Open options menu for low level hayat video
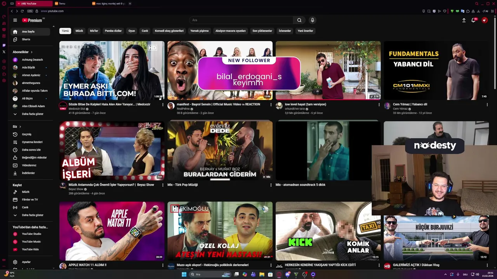 pyautogui.click(x=379, y=105)
